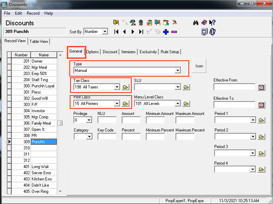Expand the Type dropdown showing Manual
Viewport: 273px width, 204px height.
tap(178, 70)
